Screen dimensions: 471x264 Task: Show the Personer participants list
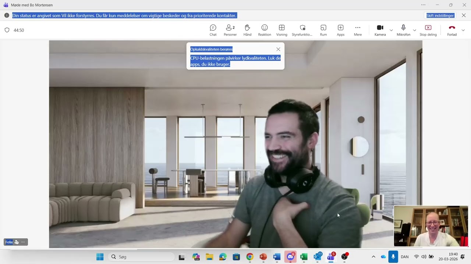(x=230, y=30)
